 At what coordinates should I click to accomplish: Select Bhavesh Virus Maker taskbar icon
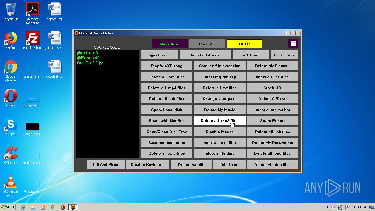[x=73, y=207]
